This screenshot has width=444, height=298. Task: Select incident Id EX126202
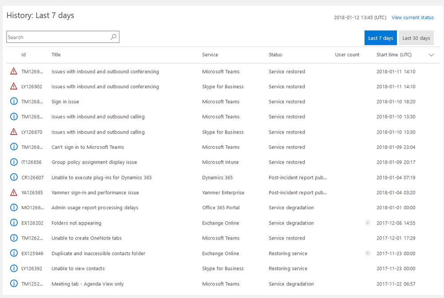click(32, 223)
